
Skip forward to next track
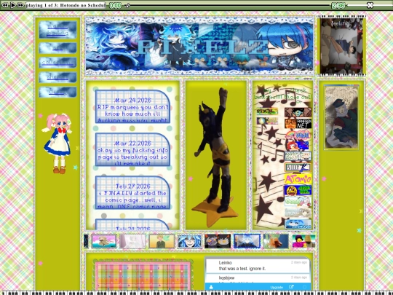tap(20, 5)
